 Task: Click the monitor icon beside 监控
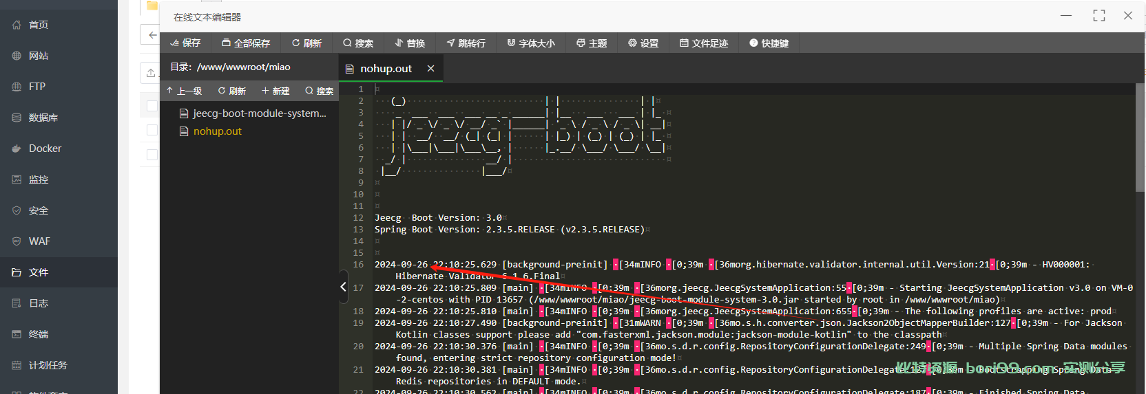point(17,179)
